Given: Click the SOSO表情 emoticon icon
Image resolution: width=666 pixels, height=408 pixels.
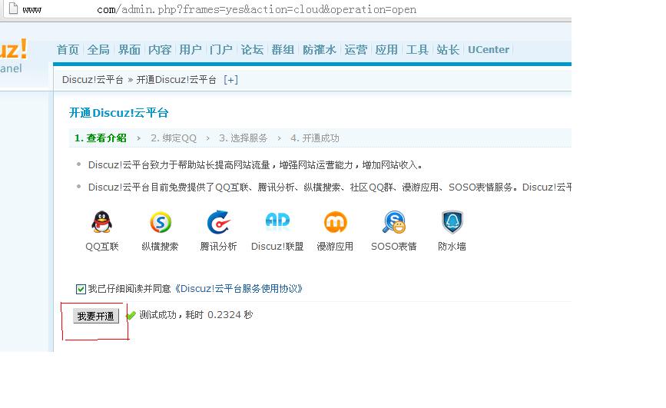Looking at the screenshot, I should (x=394, y=222).
